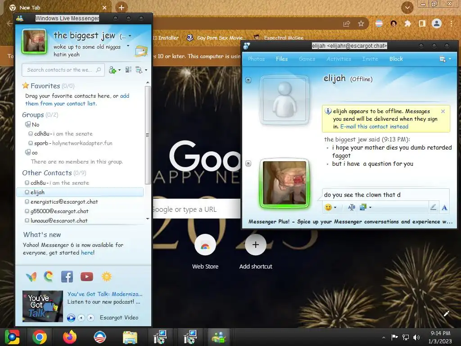Viewport: 461px width, 346px height.
Task: Open Chrome three-dot menu
Action: 451,23
